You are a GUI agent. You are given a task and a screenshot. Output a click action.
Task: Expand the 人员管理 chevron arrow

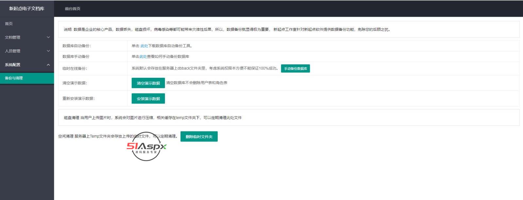tap(48, 51)
